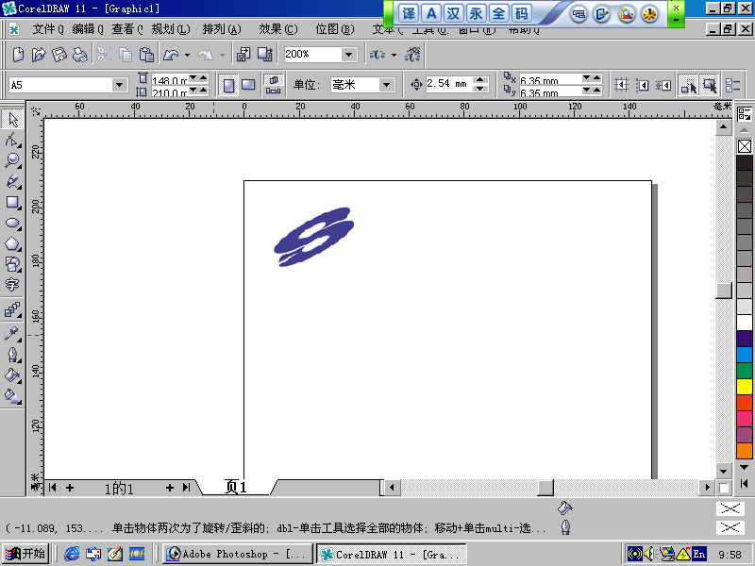This screenshot has width=755, height=566.
Task: Select the Ellipse tool
Action: (12, 223)
